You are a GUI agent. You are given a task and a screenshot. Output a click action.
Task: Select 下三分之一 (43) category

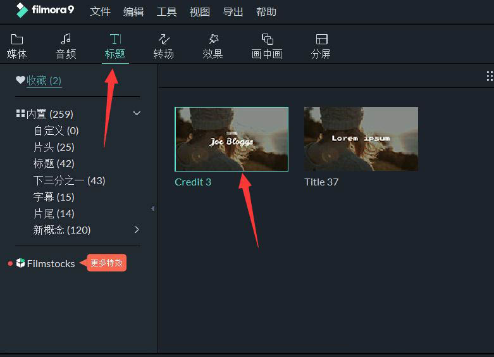point(70,180)
